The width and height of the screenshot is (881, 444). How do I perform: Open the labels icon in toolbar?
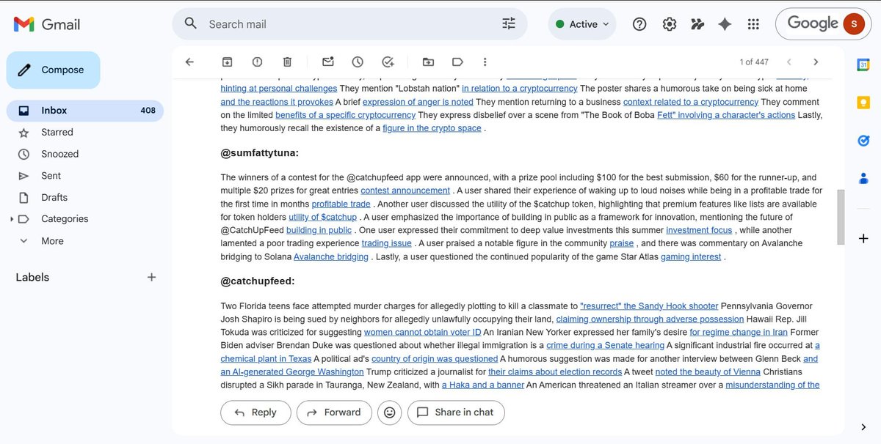click(x=457, y=62)
